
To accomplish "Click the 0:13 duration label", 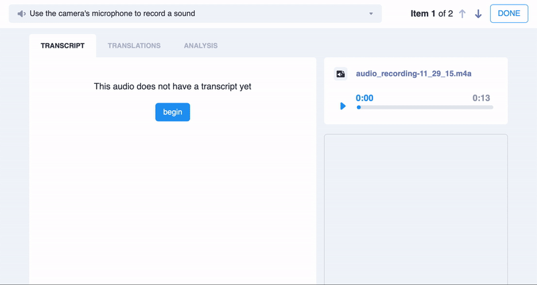I will (x=481, y=98).
